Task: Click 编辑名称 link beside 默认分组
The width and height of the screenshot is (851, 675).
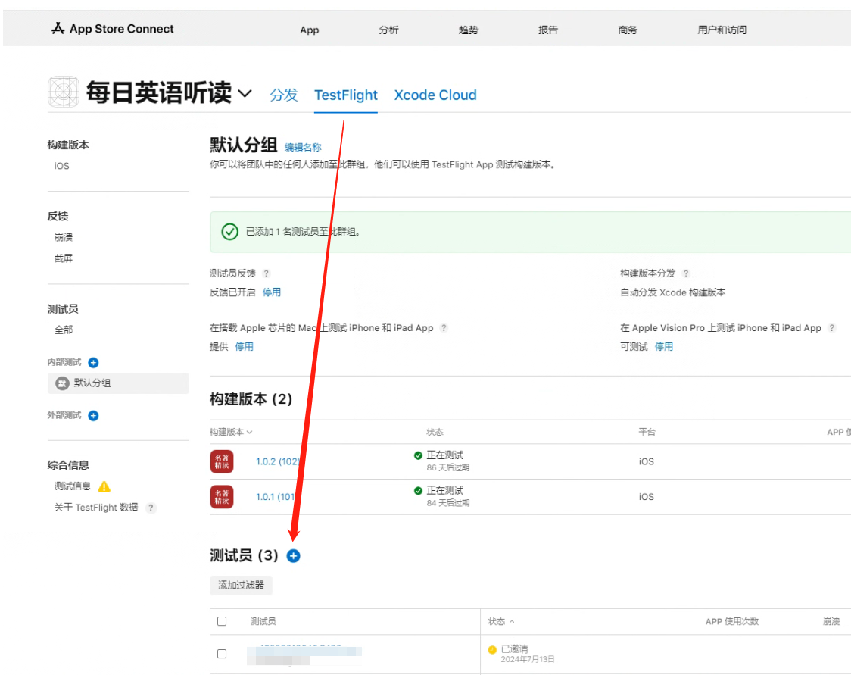Action: coord(303,147)
